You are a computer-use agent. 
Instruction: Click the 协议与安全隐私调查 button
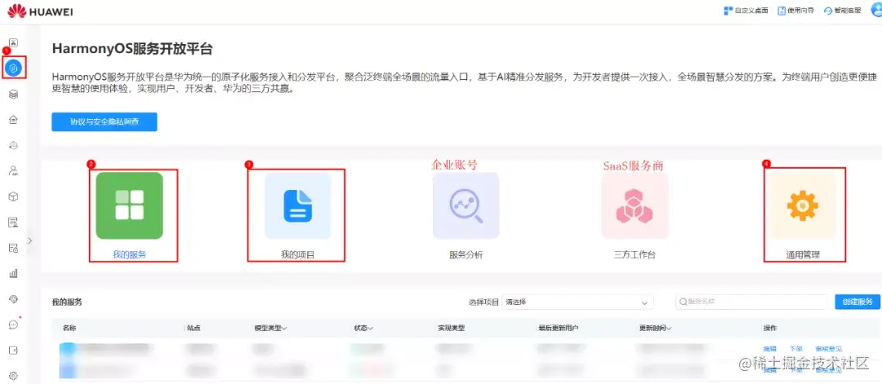tap(104, 121)
